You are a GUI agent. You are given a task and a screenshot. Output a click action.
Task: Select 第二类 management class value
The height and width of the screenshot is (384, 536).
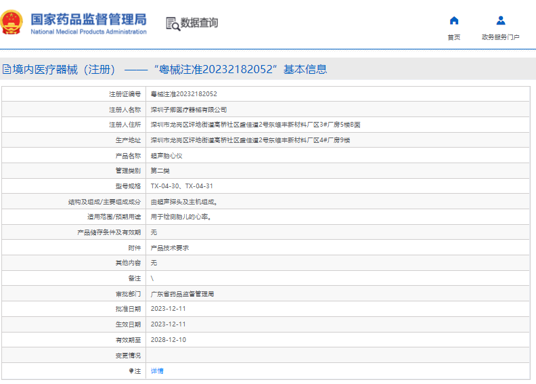pyautogui.click(x=160, y=171)
